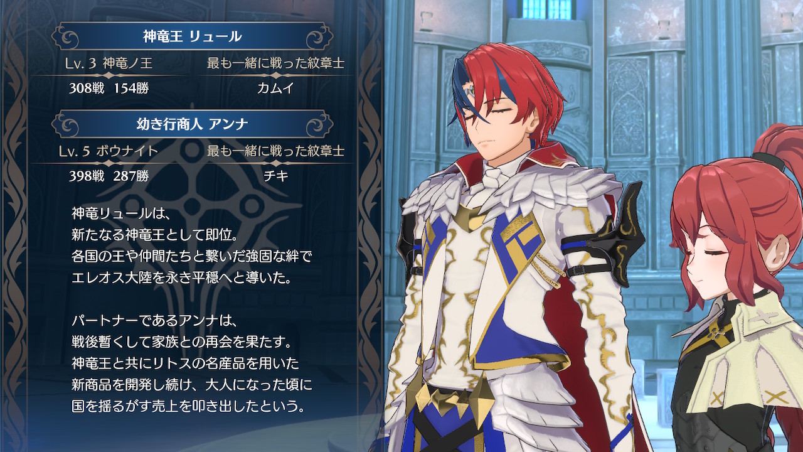Screen dimensions: 803x452
Task: Click the 最も一緒に戦った紋章士 header above チキ
Action: [x=276, y=151]
